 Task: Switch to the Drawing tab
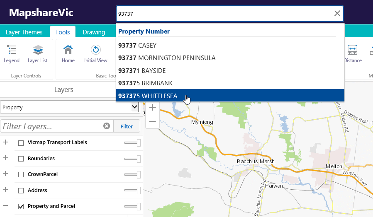click(x=94, y=32)
